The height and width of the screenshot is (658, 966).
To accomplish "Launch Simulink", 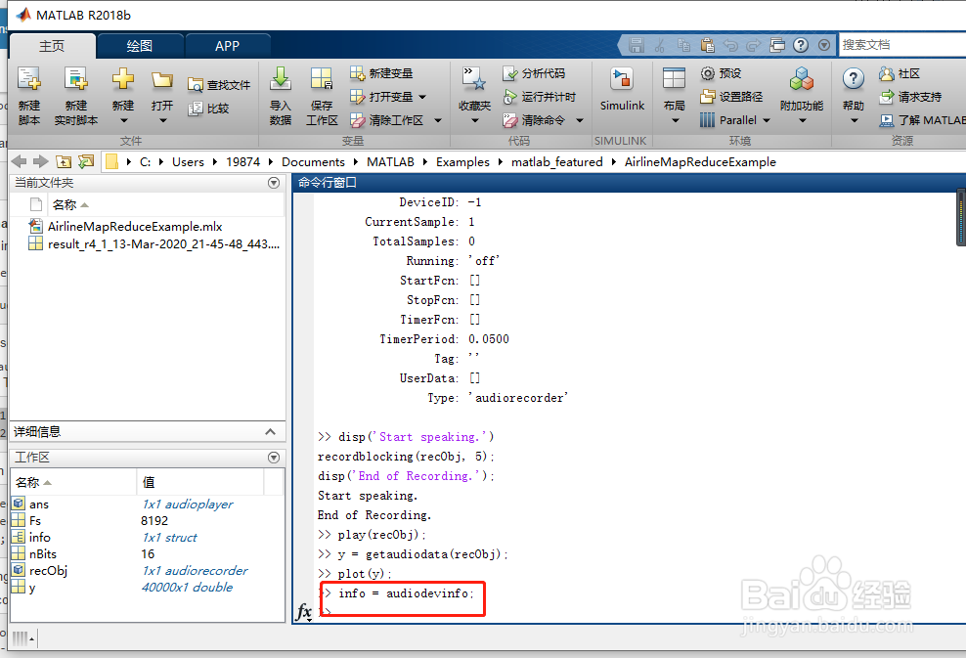I will tap(622, 89).
